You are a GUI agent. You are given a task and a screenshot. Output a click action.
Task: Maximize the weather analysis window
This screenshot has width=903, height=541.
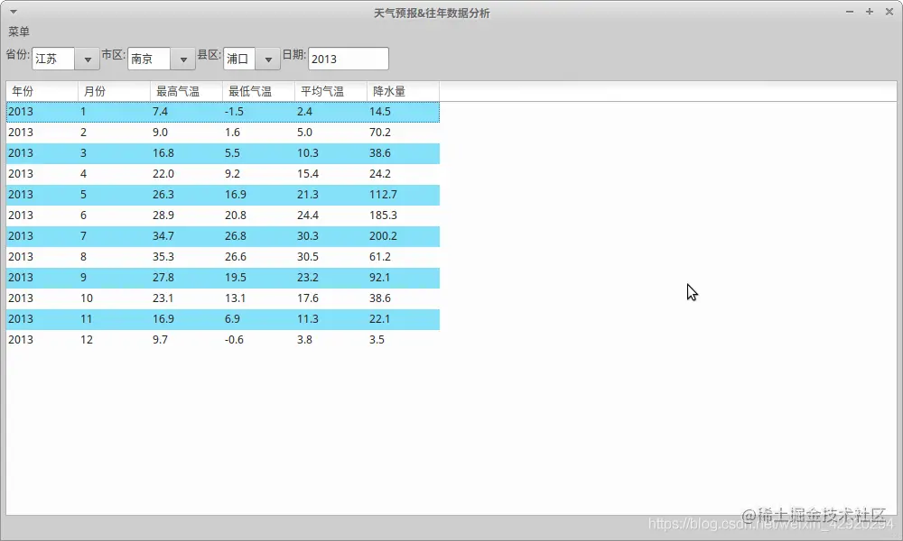click(870, 12)
